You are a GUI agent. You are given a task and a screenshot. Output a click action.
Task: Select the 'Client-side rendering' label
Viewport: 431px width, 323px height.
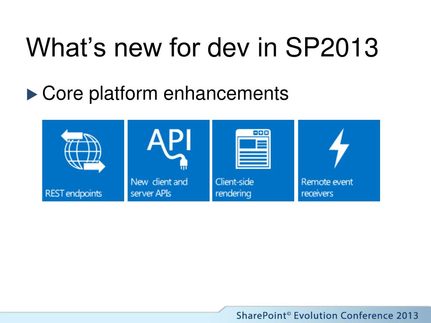234,188
